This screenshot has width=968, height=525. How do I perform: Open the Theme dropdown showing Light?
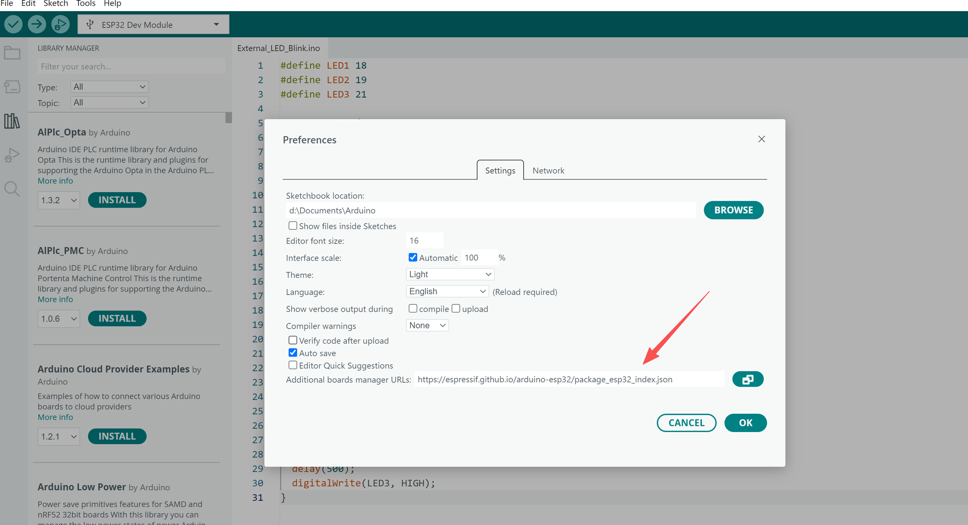click(x=450, y=274)
